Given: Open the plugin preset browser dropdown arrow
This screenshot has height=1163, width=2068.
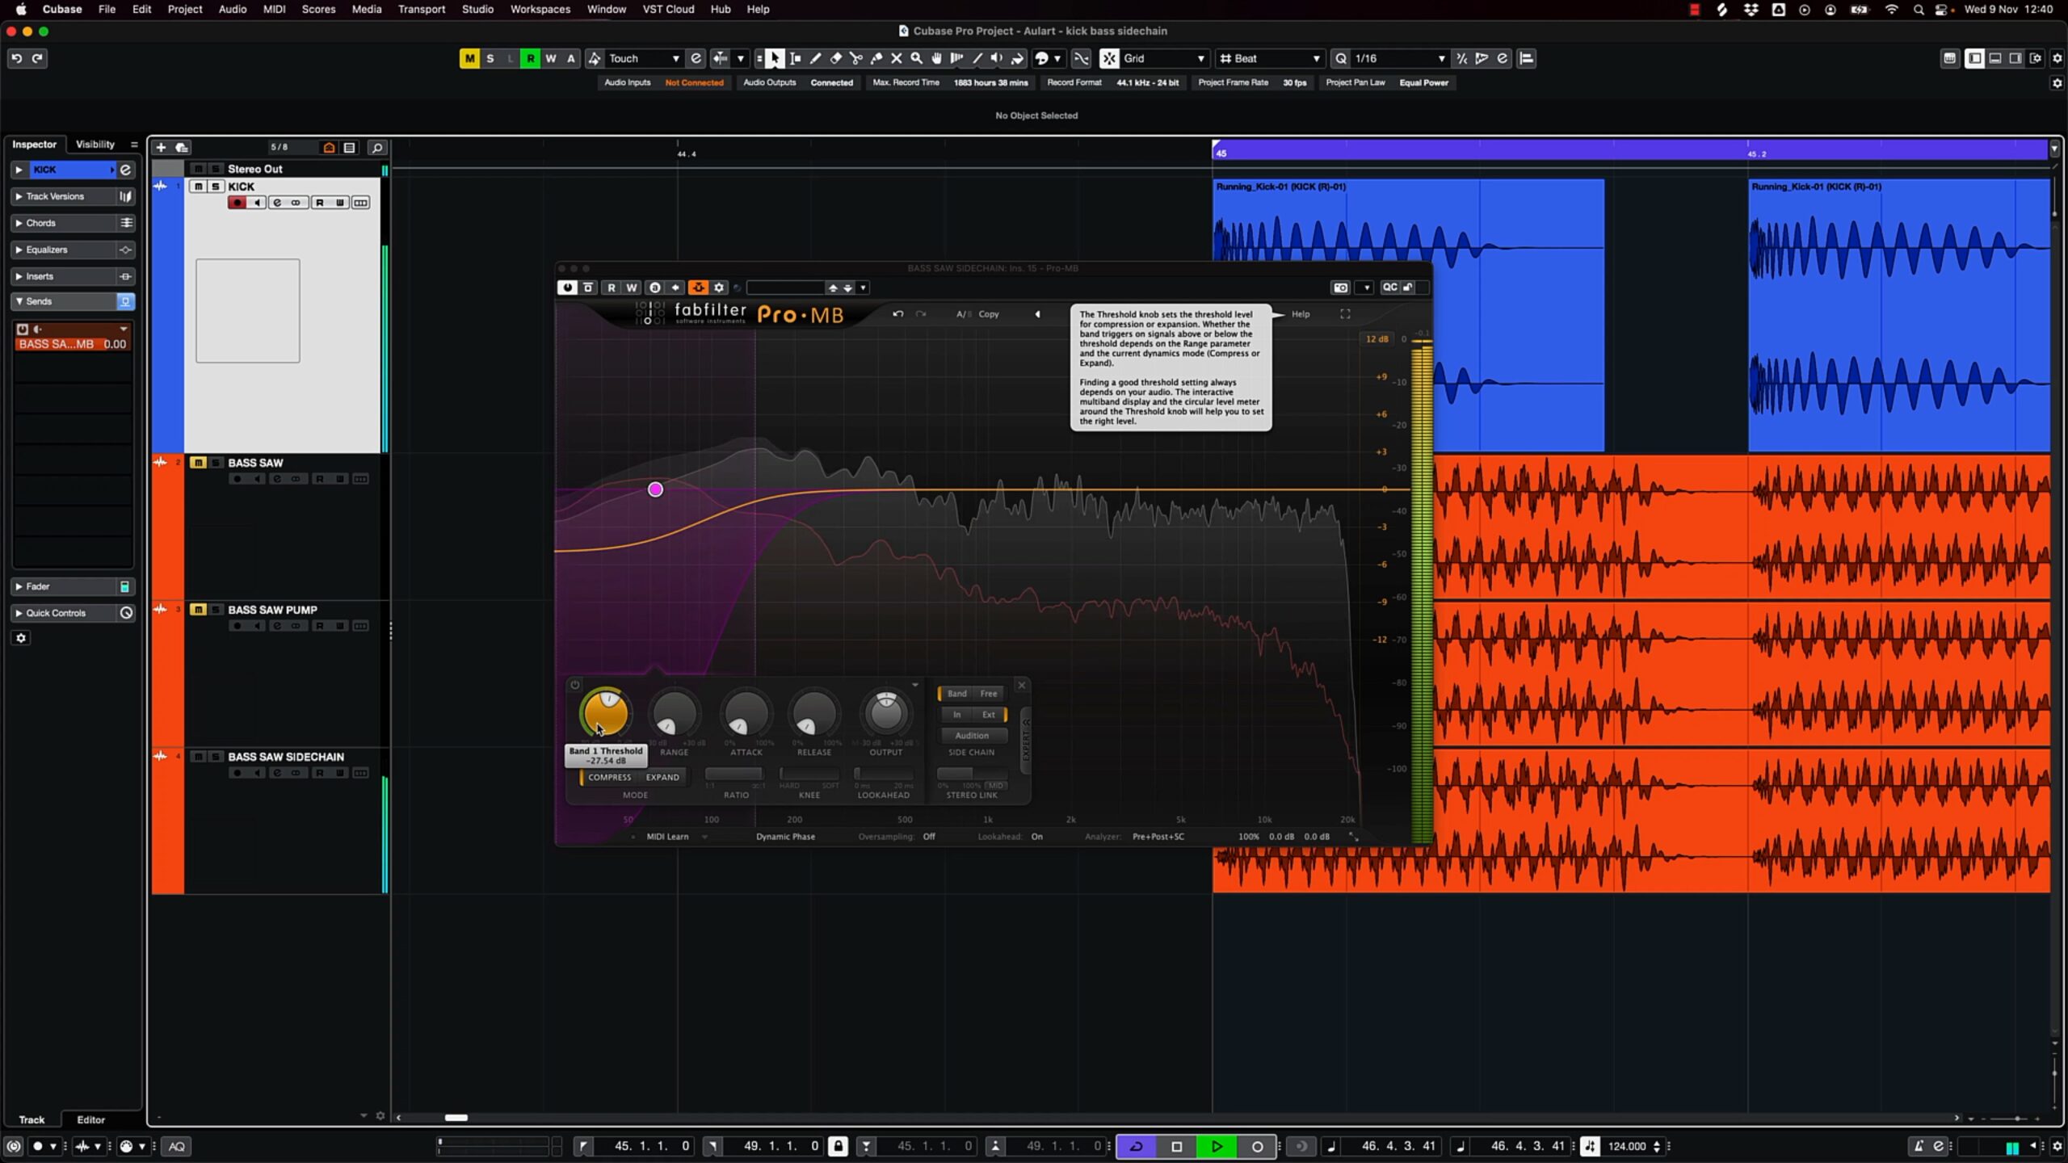Looking at the screenshot, I should (863, 288).
